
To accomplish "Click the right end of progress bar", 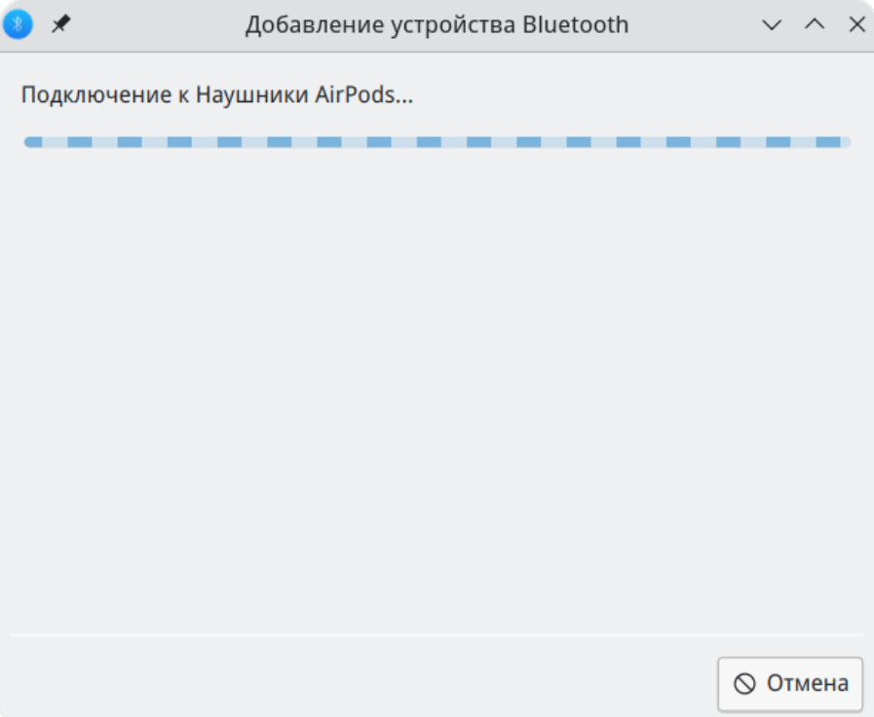I will [x=844, y=142].
